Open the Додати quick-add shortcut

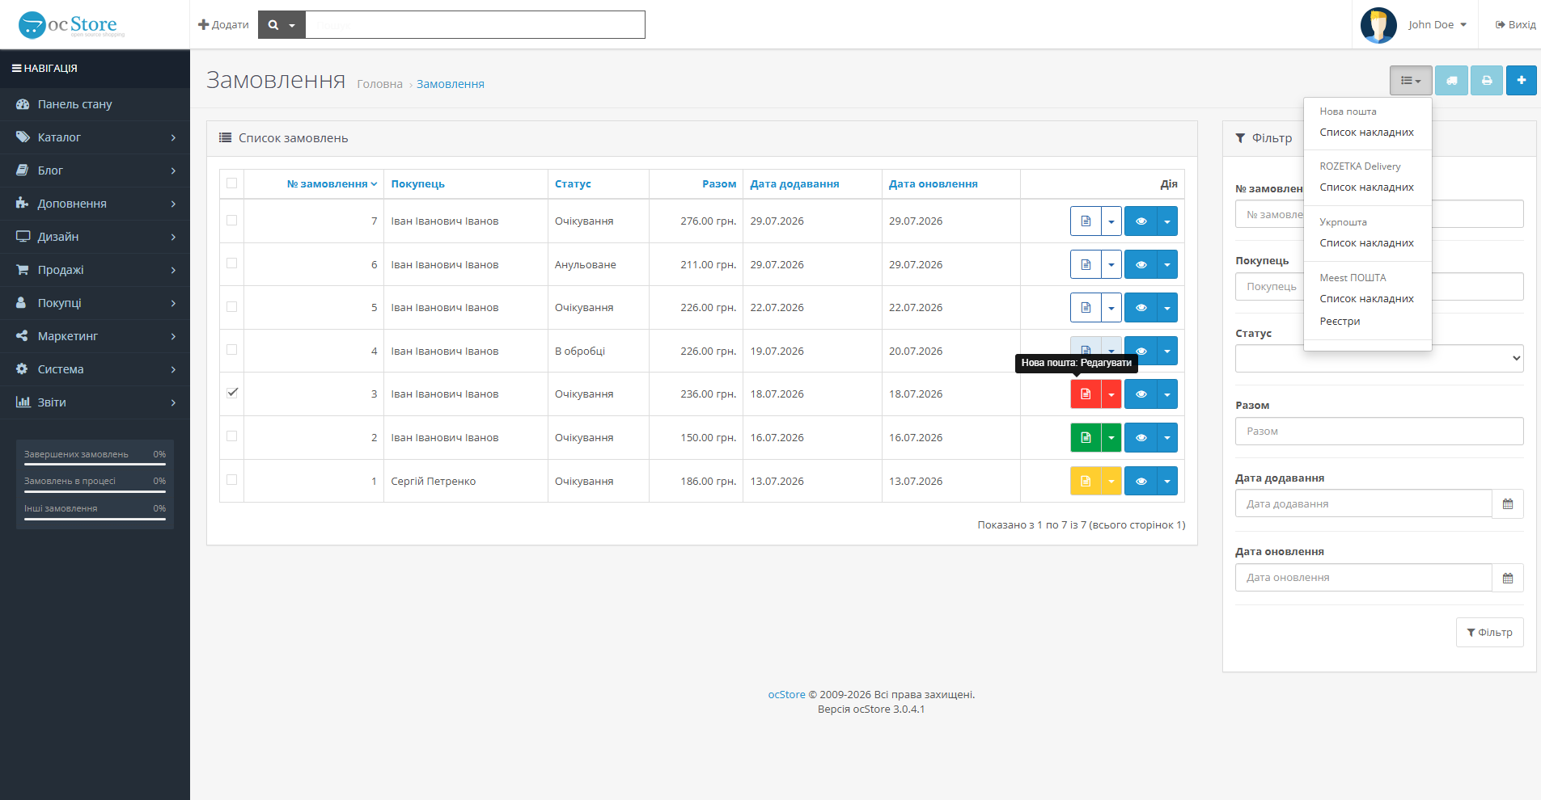click(223, 25)
